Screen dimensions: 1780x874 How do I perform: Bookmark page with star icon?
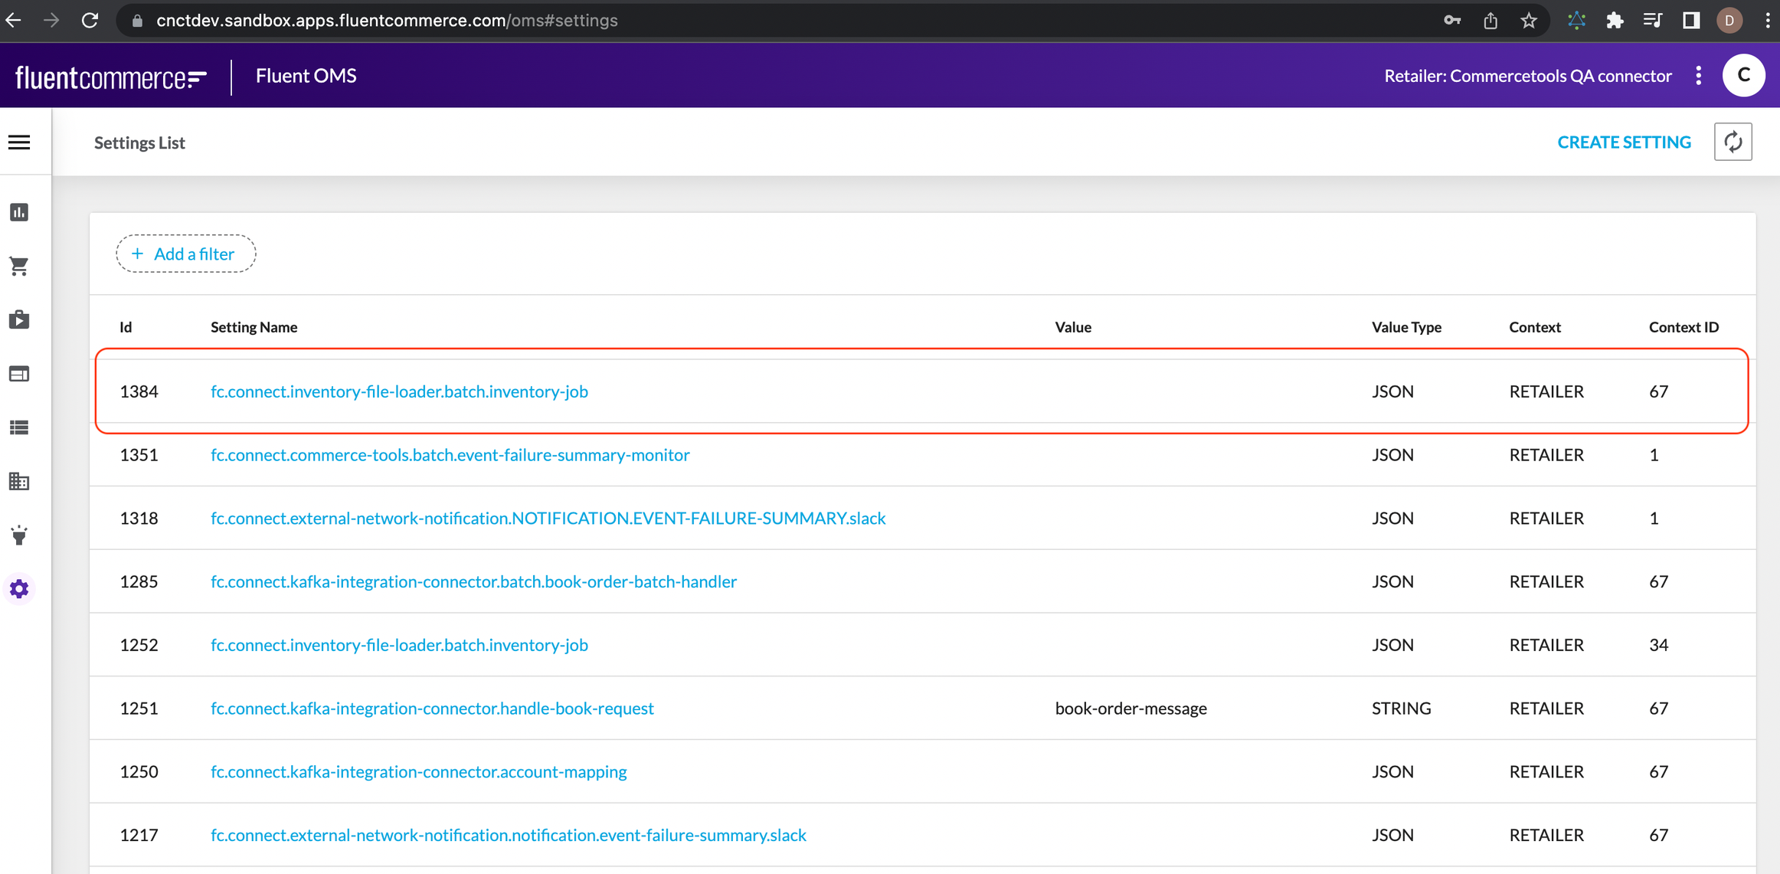point(1529,21)
